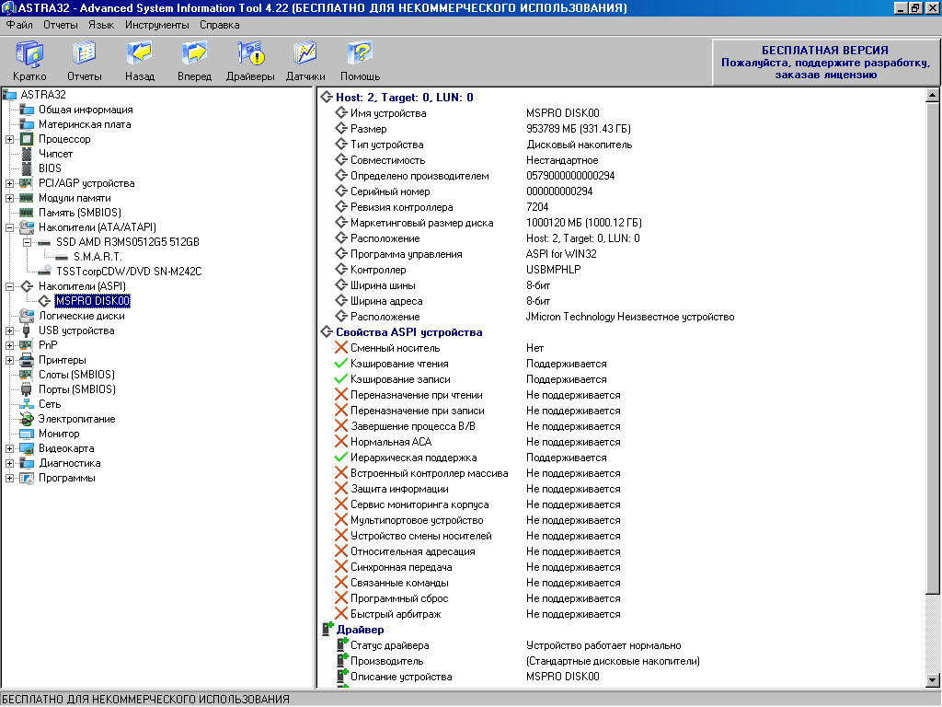
Task: Expand the Процессор tree node
Action: point(9,139)
